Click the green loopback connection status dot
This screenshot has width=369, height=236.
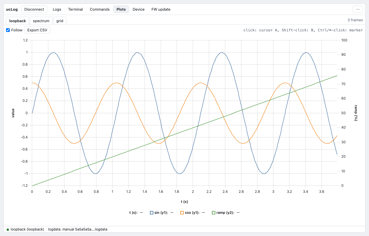pyautogui.click(x=8, y=229)
